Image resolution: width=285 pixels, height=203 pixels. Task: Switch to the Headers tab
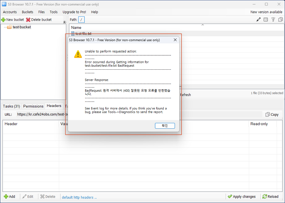(x=54, y=106)
